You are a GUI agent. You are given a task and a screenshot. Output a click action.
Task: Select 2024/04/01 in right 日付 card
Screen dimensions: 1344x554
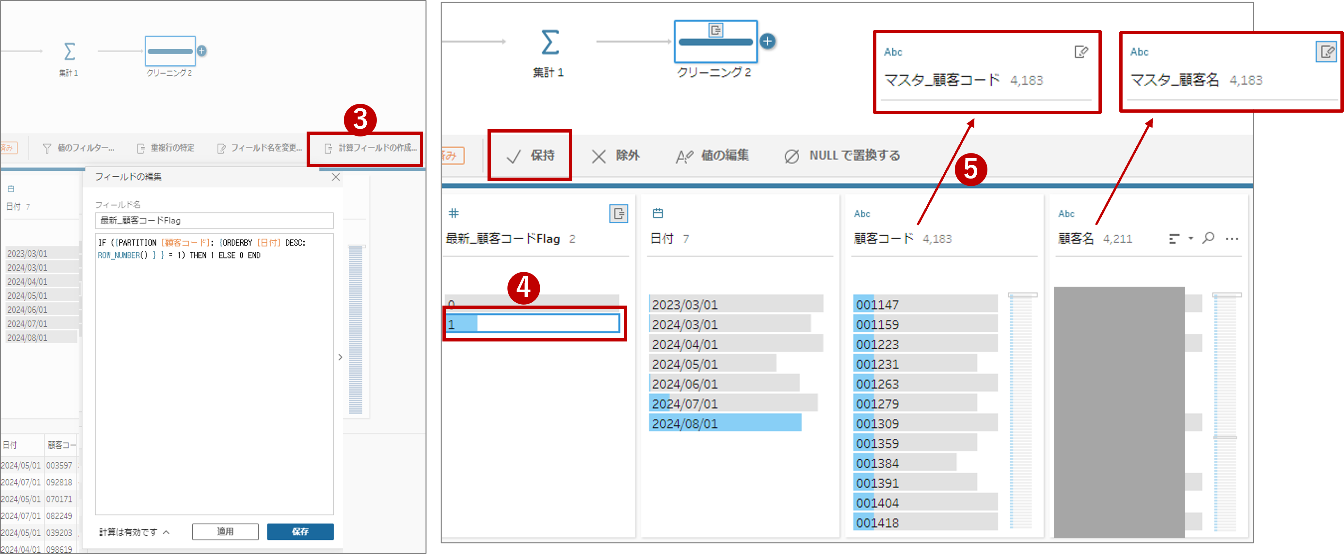736,344
